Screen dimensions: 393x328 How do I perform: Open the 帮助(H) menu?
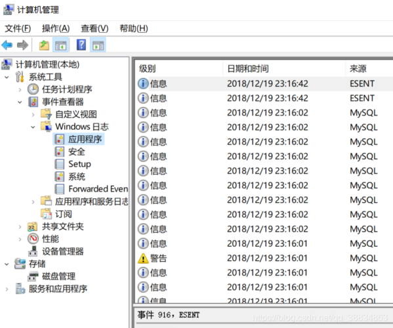(134, 28)
